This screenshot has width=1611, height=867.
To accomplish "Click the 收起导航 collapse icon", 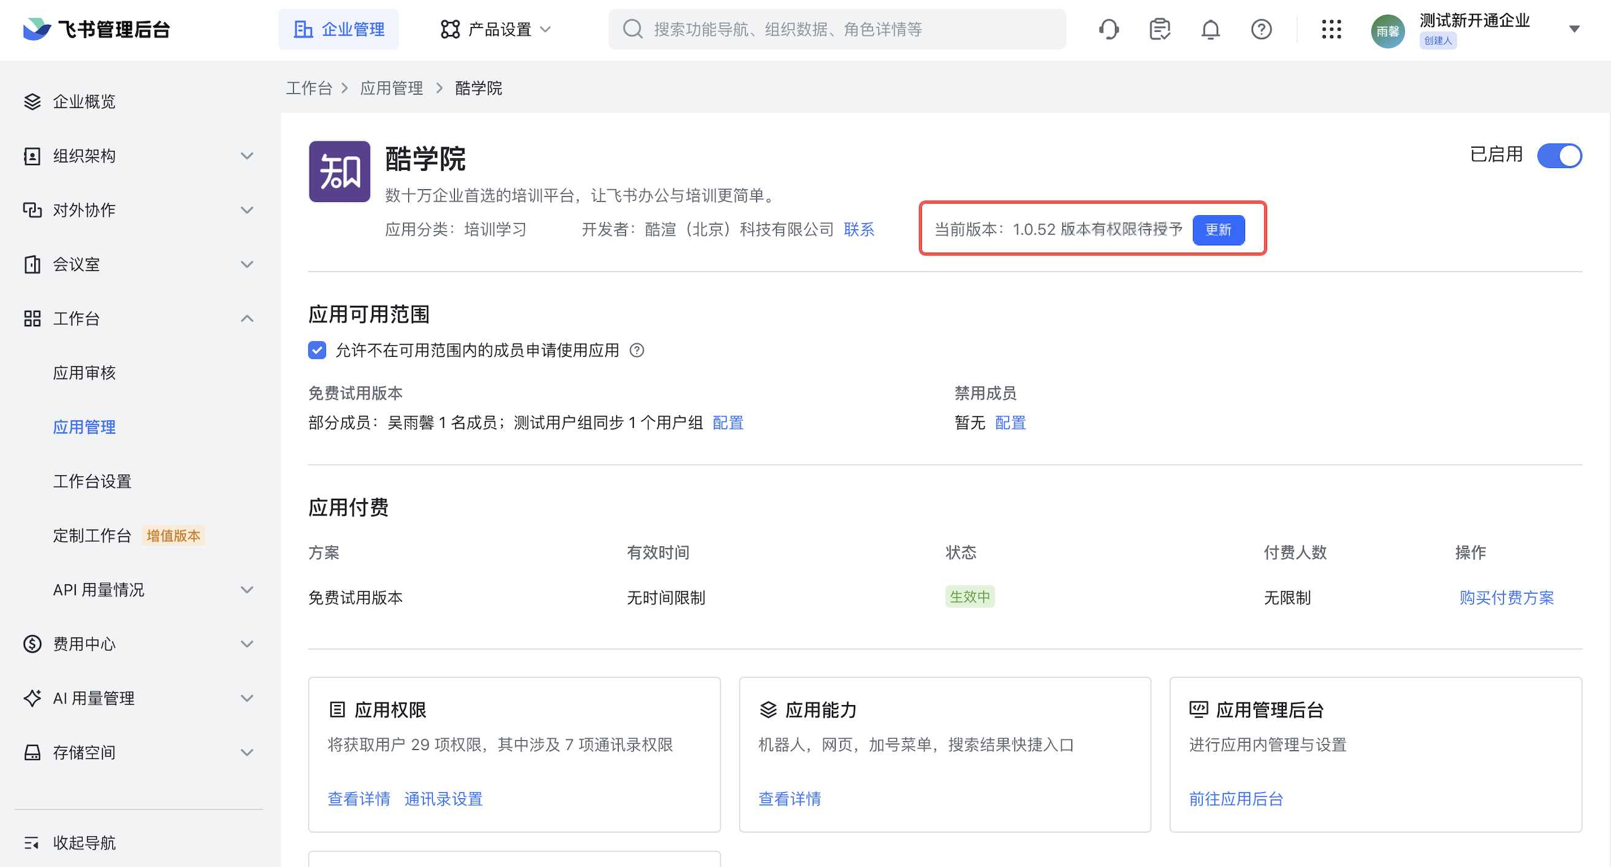I will (x=32, y=842).
